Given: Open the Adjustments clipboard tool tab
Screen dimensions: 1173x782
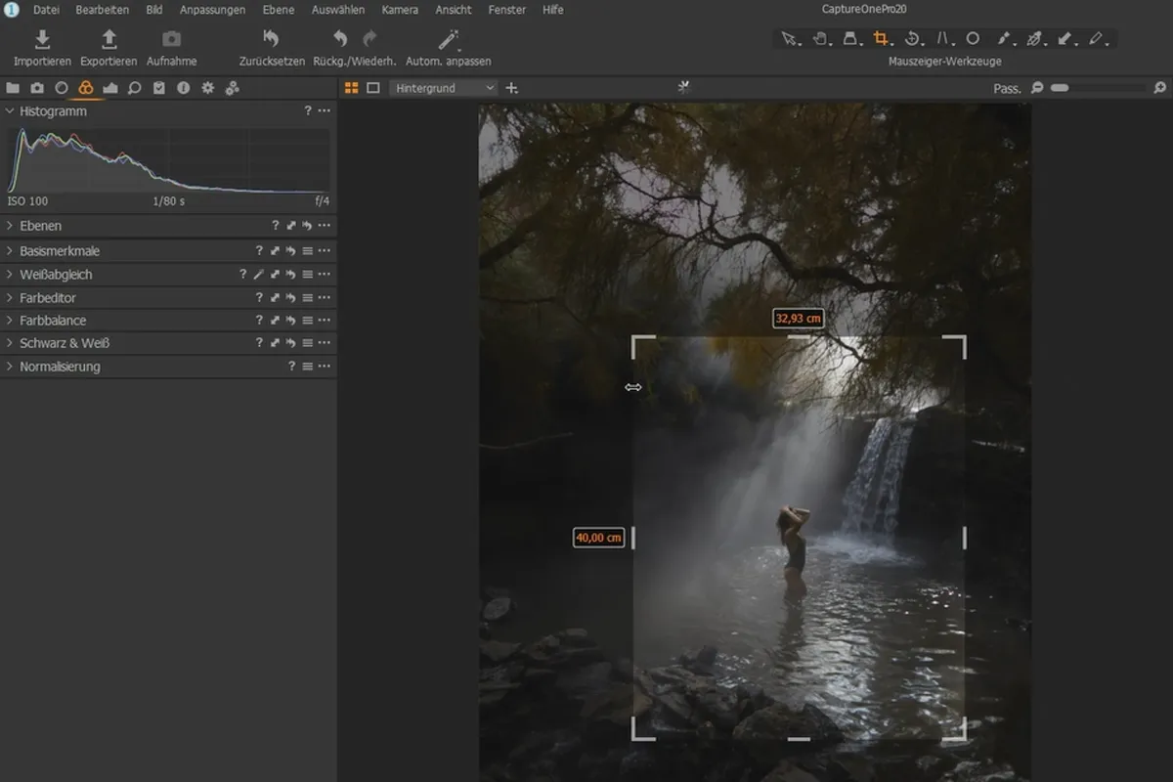Looking at the screenshot, I should (159, 88).
